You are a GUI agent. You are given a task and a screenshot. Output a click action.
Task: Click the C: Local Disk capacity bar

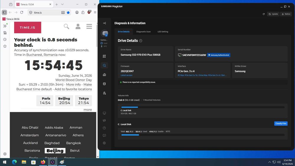(203, 135)
